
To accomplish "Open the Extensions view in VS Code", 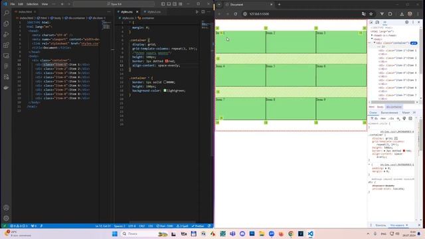I will coord(6,45).
